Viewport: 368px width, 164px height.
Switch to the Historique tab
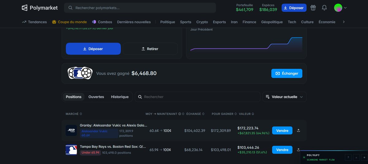click(120, 97)
